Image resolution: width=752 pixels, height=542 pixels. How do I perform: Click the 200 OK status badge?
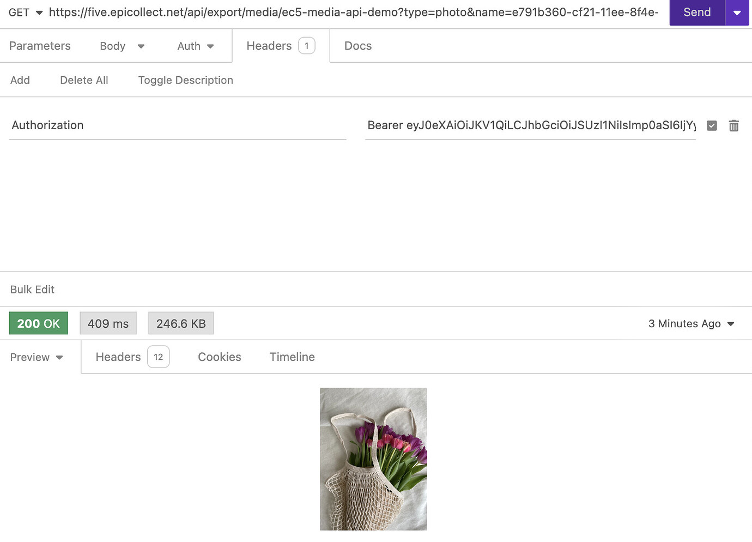38,323
